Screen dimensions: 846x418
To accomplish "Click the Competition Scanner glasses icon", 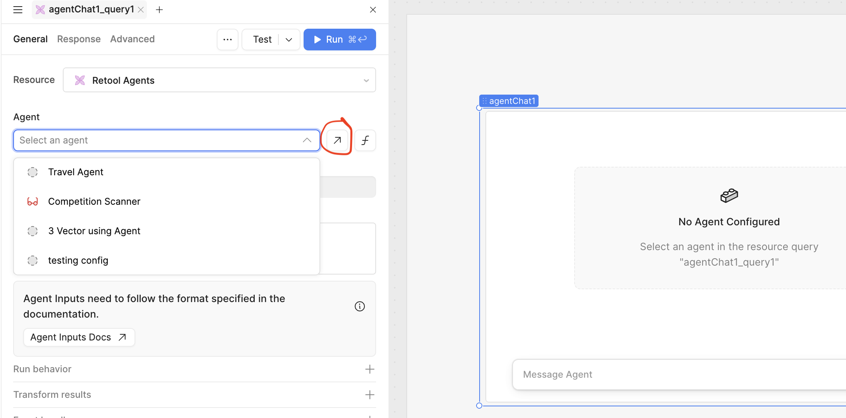I will pos(33,202).
